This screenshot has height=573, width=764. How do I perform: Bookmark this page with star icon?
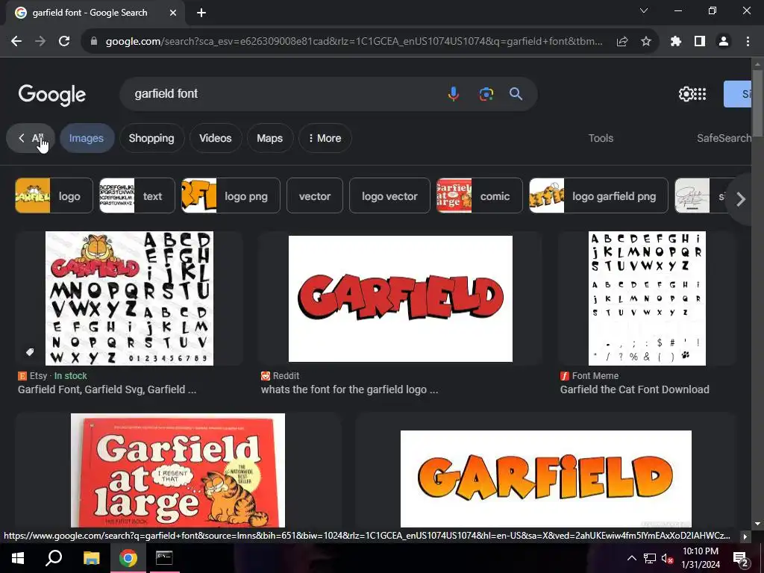point(646,42)
